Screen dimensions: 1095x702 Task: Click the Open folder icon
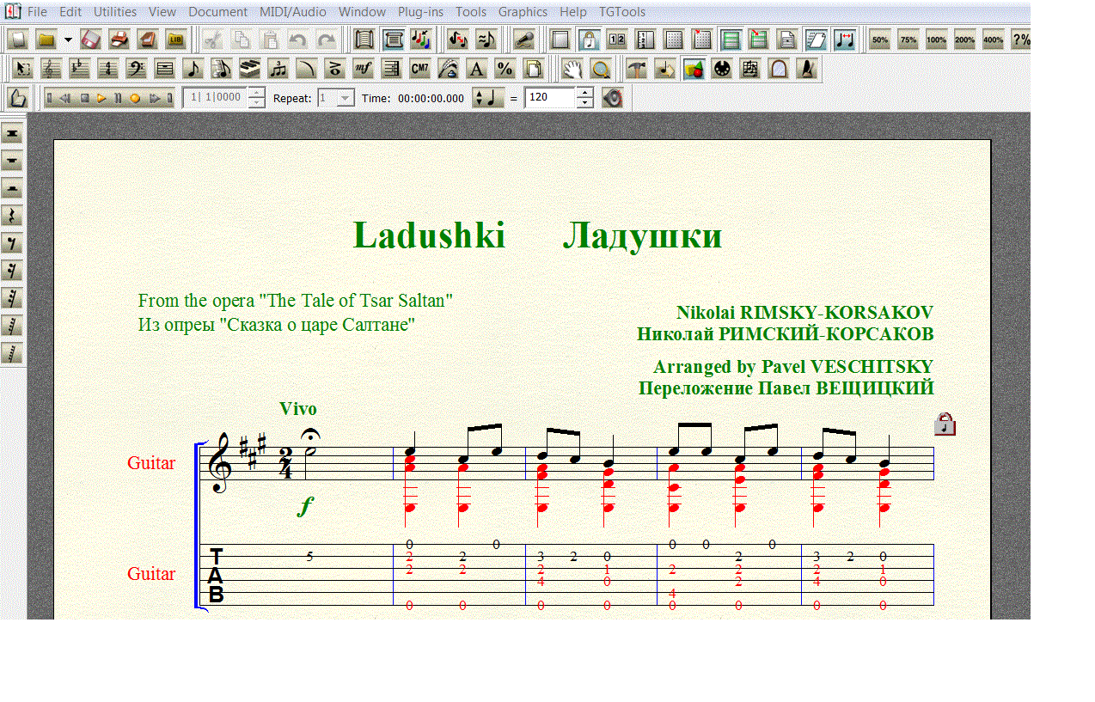[x=46, y=40]
